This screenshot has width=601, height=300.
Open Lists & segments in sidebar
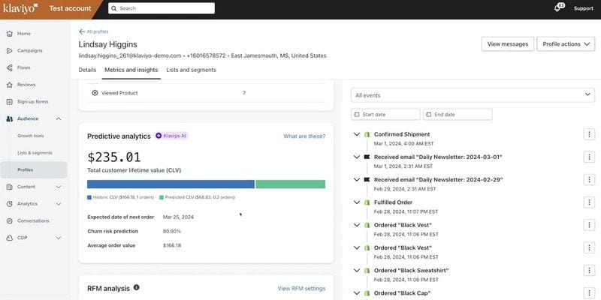pos(35,153)
